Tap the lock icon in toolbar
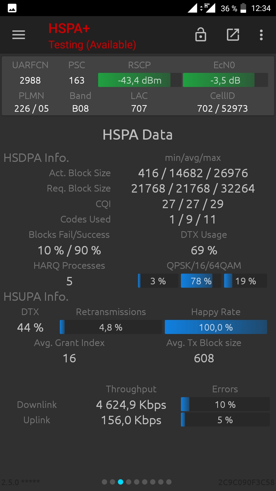The height and width of the screenshot is (491, 276). [201, 35]
